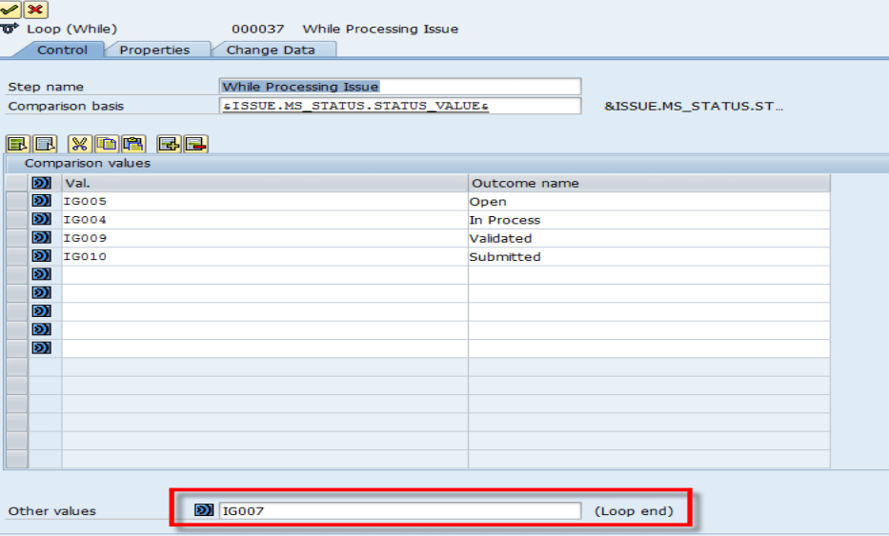889x536 pixels.
Task: Select the row marker for IG004
Action: click(17, 220)
